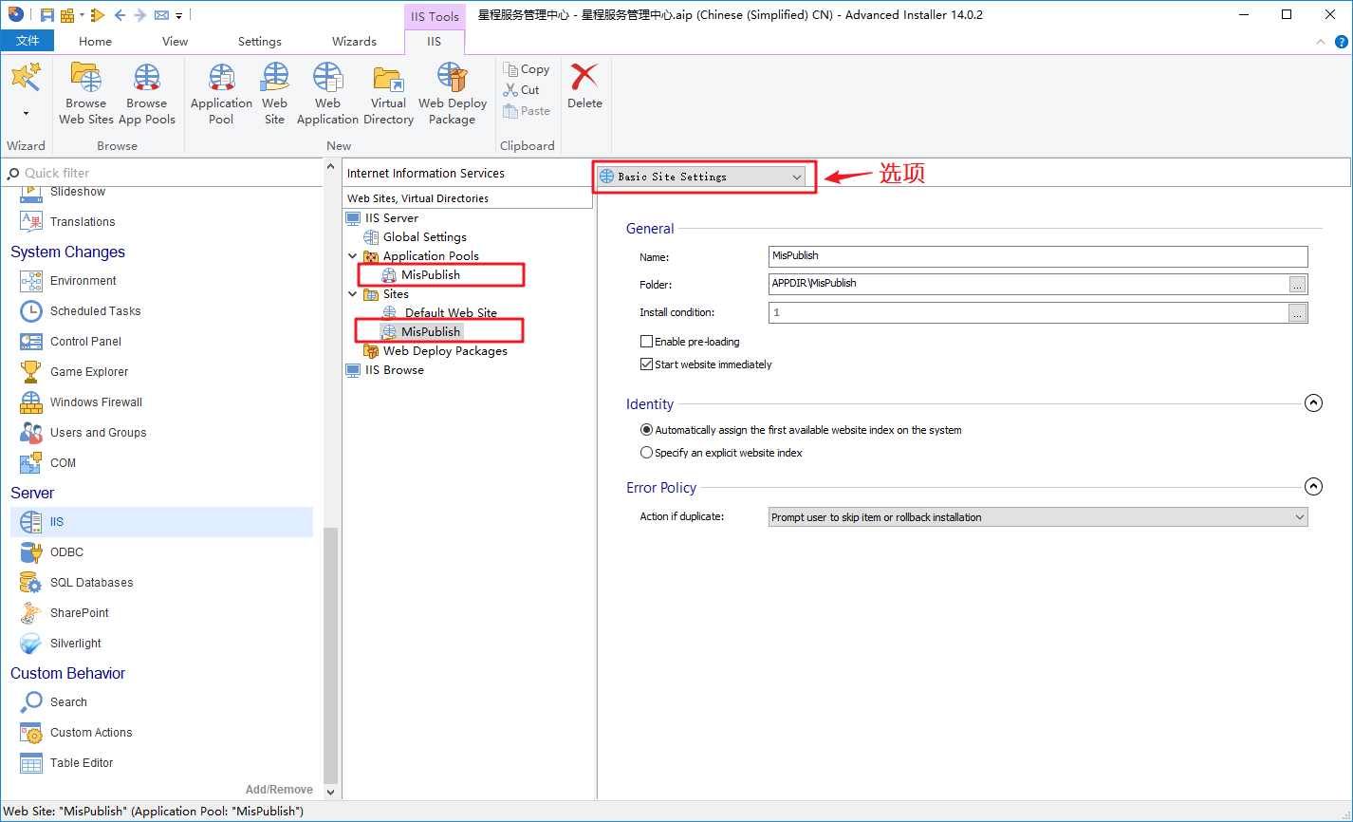Screen dimensions: 1353x822
Task: Open the SQL Databases page
Action: click(77, 583)
